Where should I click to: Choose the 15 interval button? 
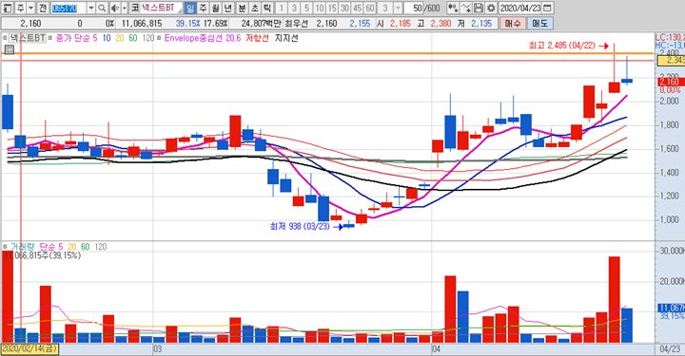(332, 8)
